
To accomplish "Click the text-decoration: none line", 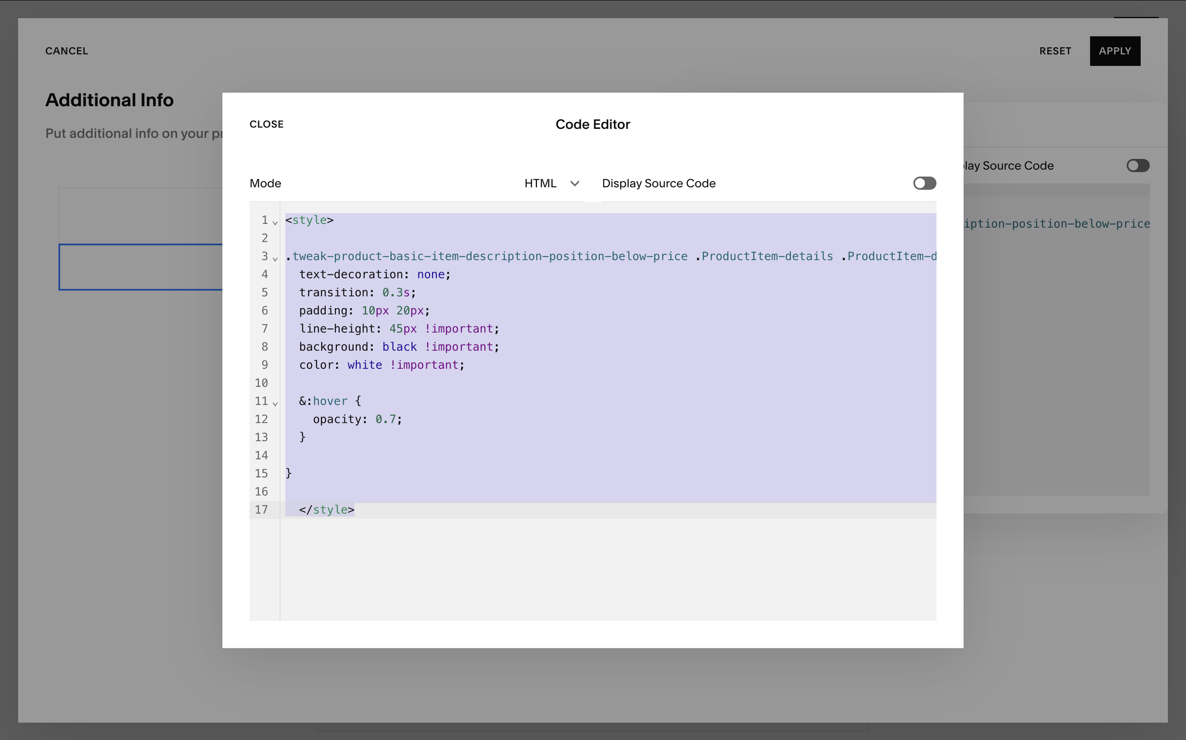I will tap(375, 274).
